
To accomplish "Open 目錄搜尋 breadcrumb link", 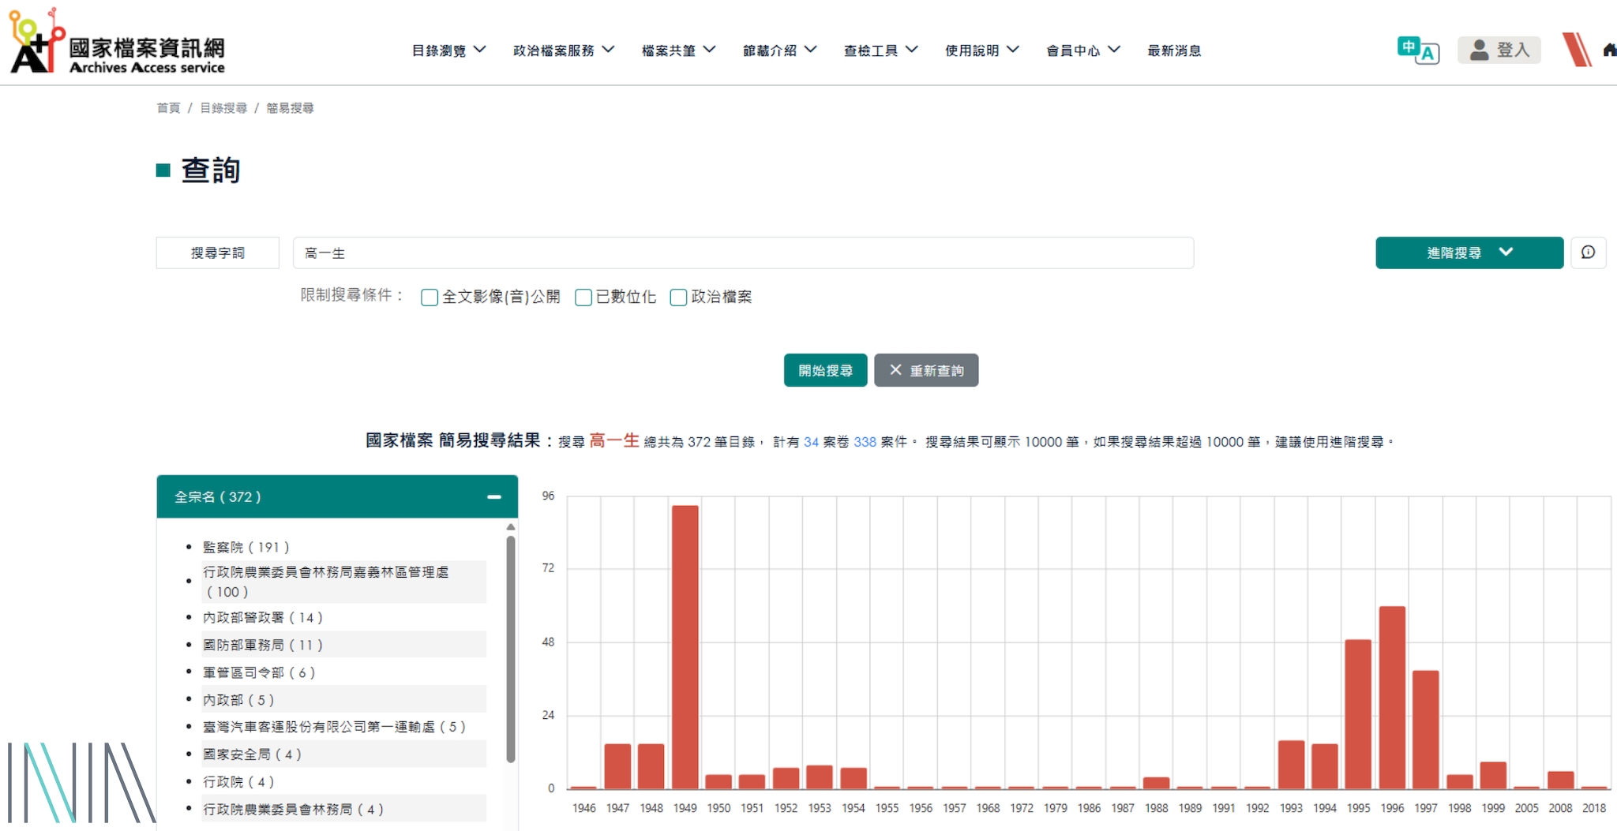I will (223, 108).
